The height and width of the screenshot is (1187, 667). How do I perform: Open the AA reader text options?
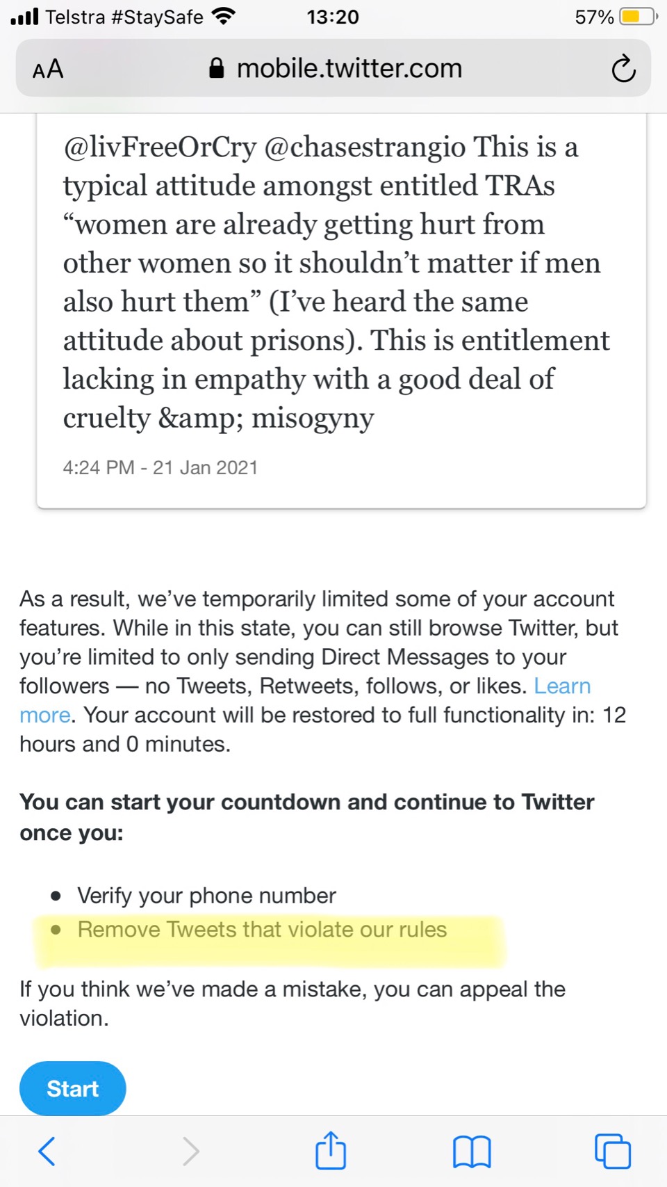click(48, 70)
